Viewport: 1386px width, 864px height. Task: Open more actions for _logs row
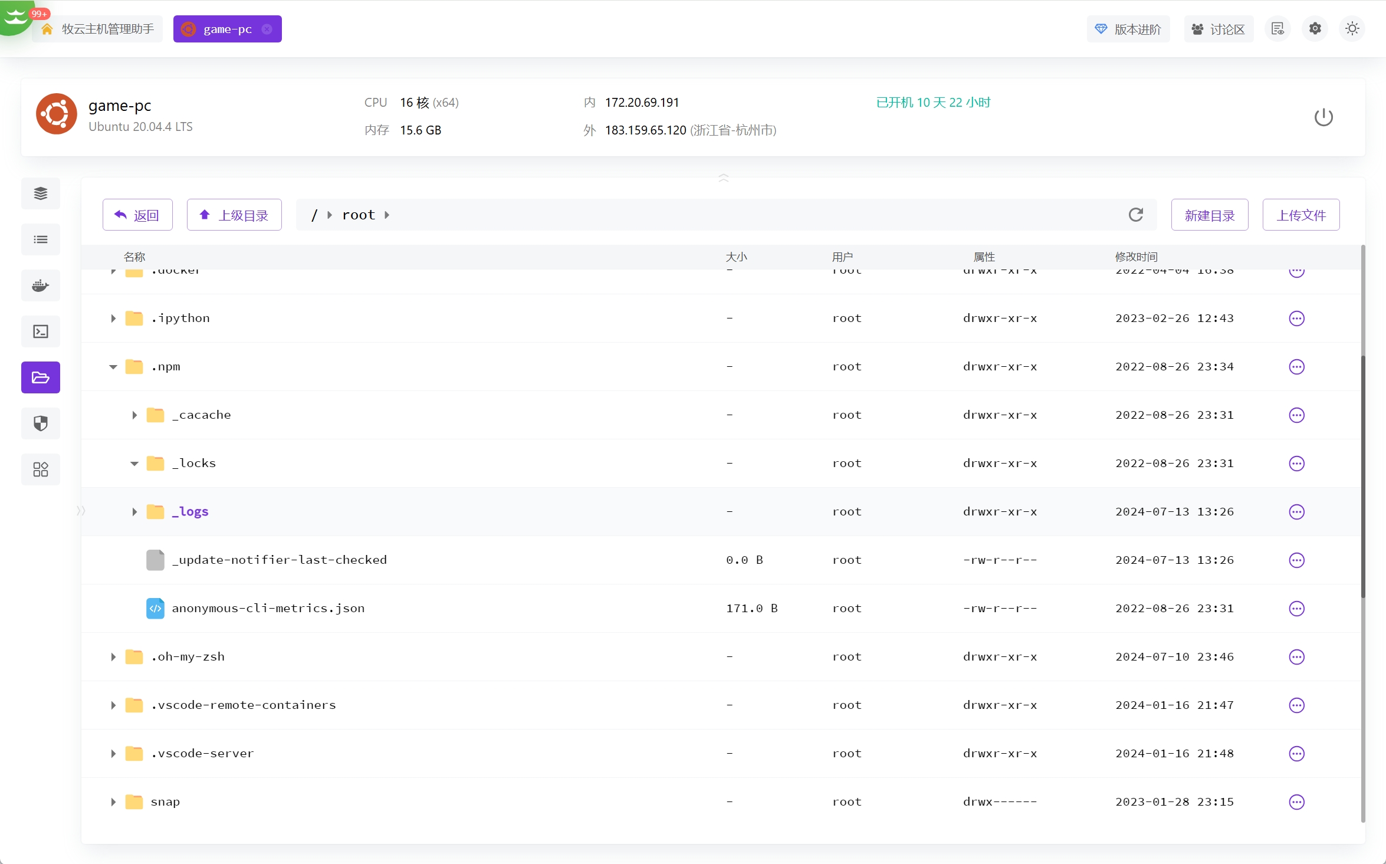(1296, 512)
